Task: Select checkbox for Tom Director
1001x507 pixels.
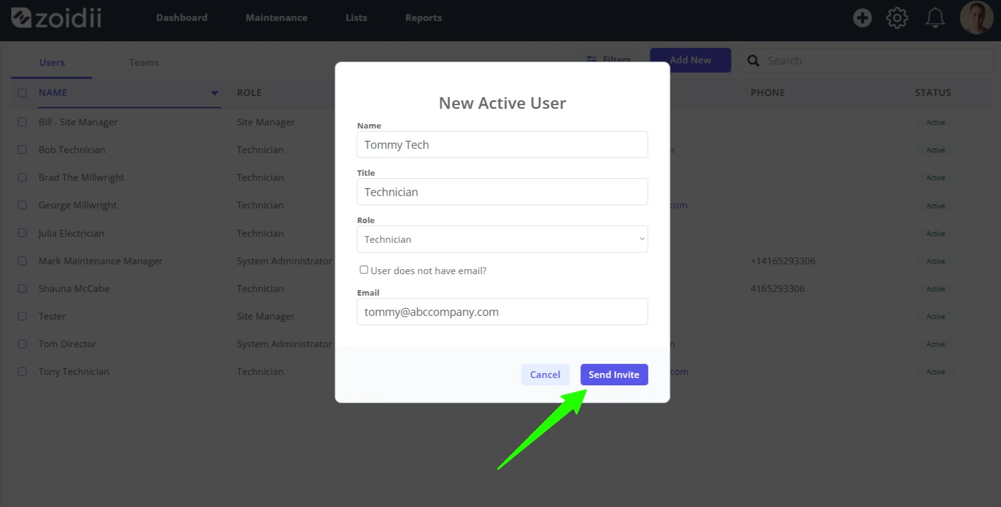Action: 22,344
